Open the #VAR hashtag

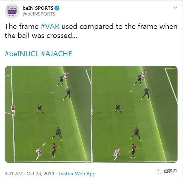50,26
